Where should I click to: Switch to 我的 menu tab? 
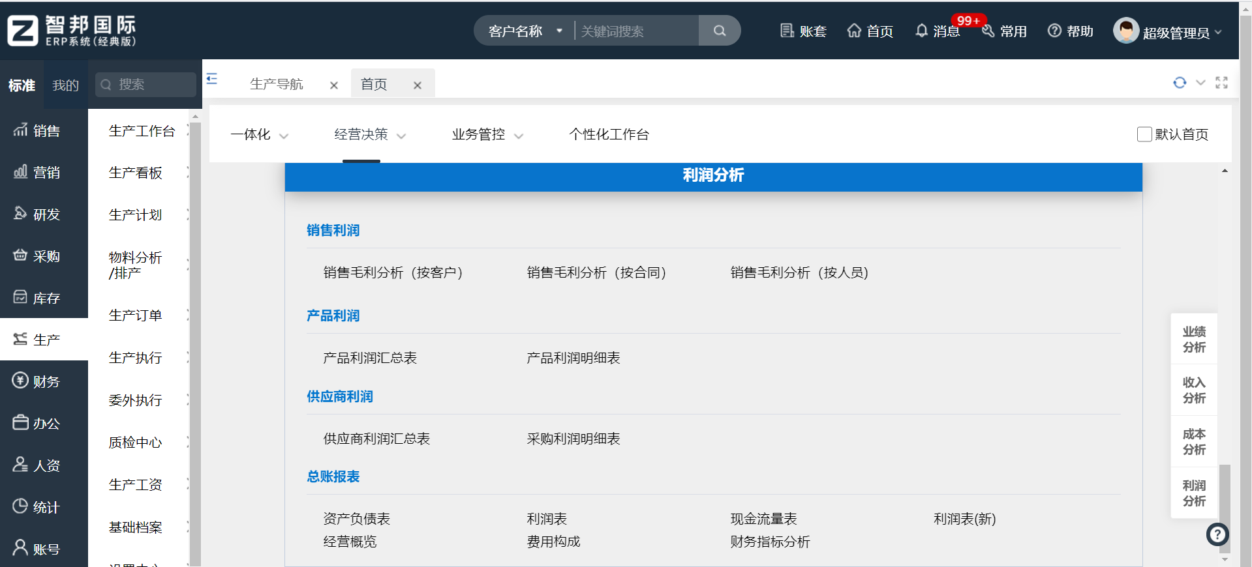[x=65, y=85]
